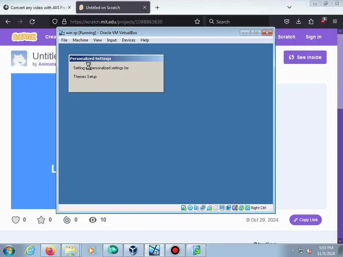Open Devices menu in VirtualBox window

click(x=129, y=40)
